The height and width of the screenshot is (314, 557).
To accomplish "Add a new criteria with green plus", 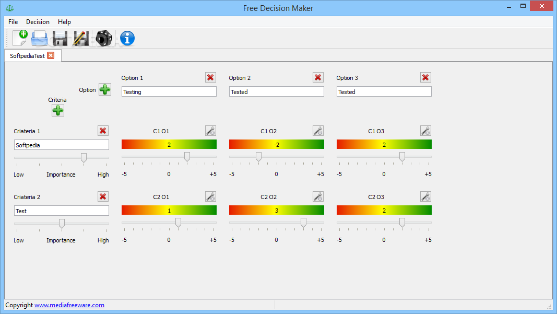I will click(58, 110).
